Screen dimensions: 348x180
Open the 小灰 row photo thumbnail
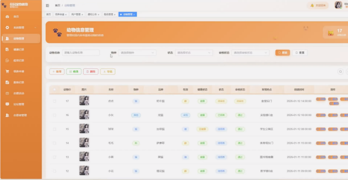pyautogui.click(x=84, y=115)
